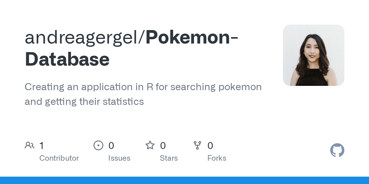Click the bold word 'Database' in title
Image resolution: width=369 pixels, height=184 pixels.
pos(67,59)
